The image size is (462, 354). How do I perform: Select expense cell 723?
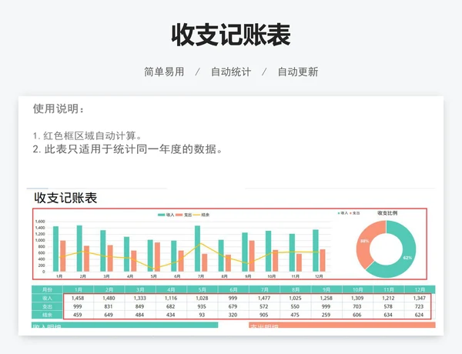tap(420, 306)
